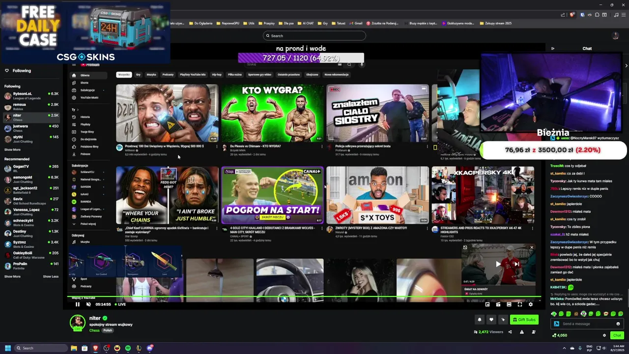Focus the Send a message field
Viewport: 629px width, 354px height.
coord(588,324)
